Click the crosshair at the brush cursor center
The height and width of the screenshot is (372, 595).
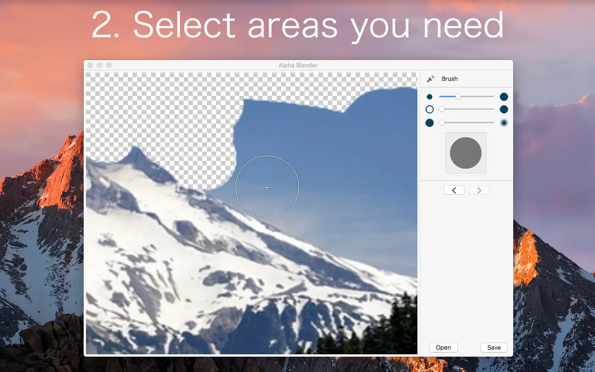coord(267,187)
